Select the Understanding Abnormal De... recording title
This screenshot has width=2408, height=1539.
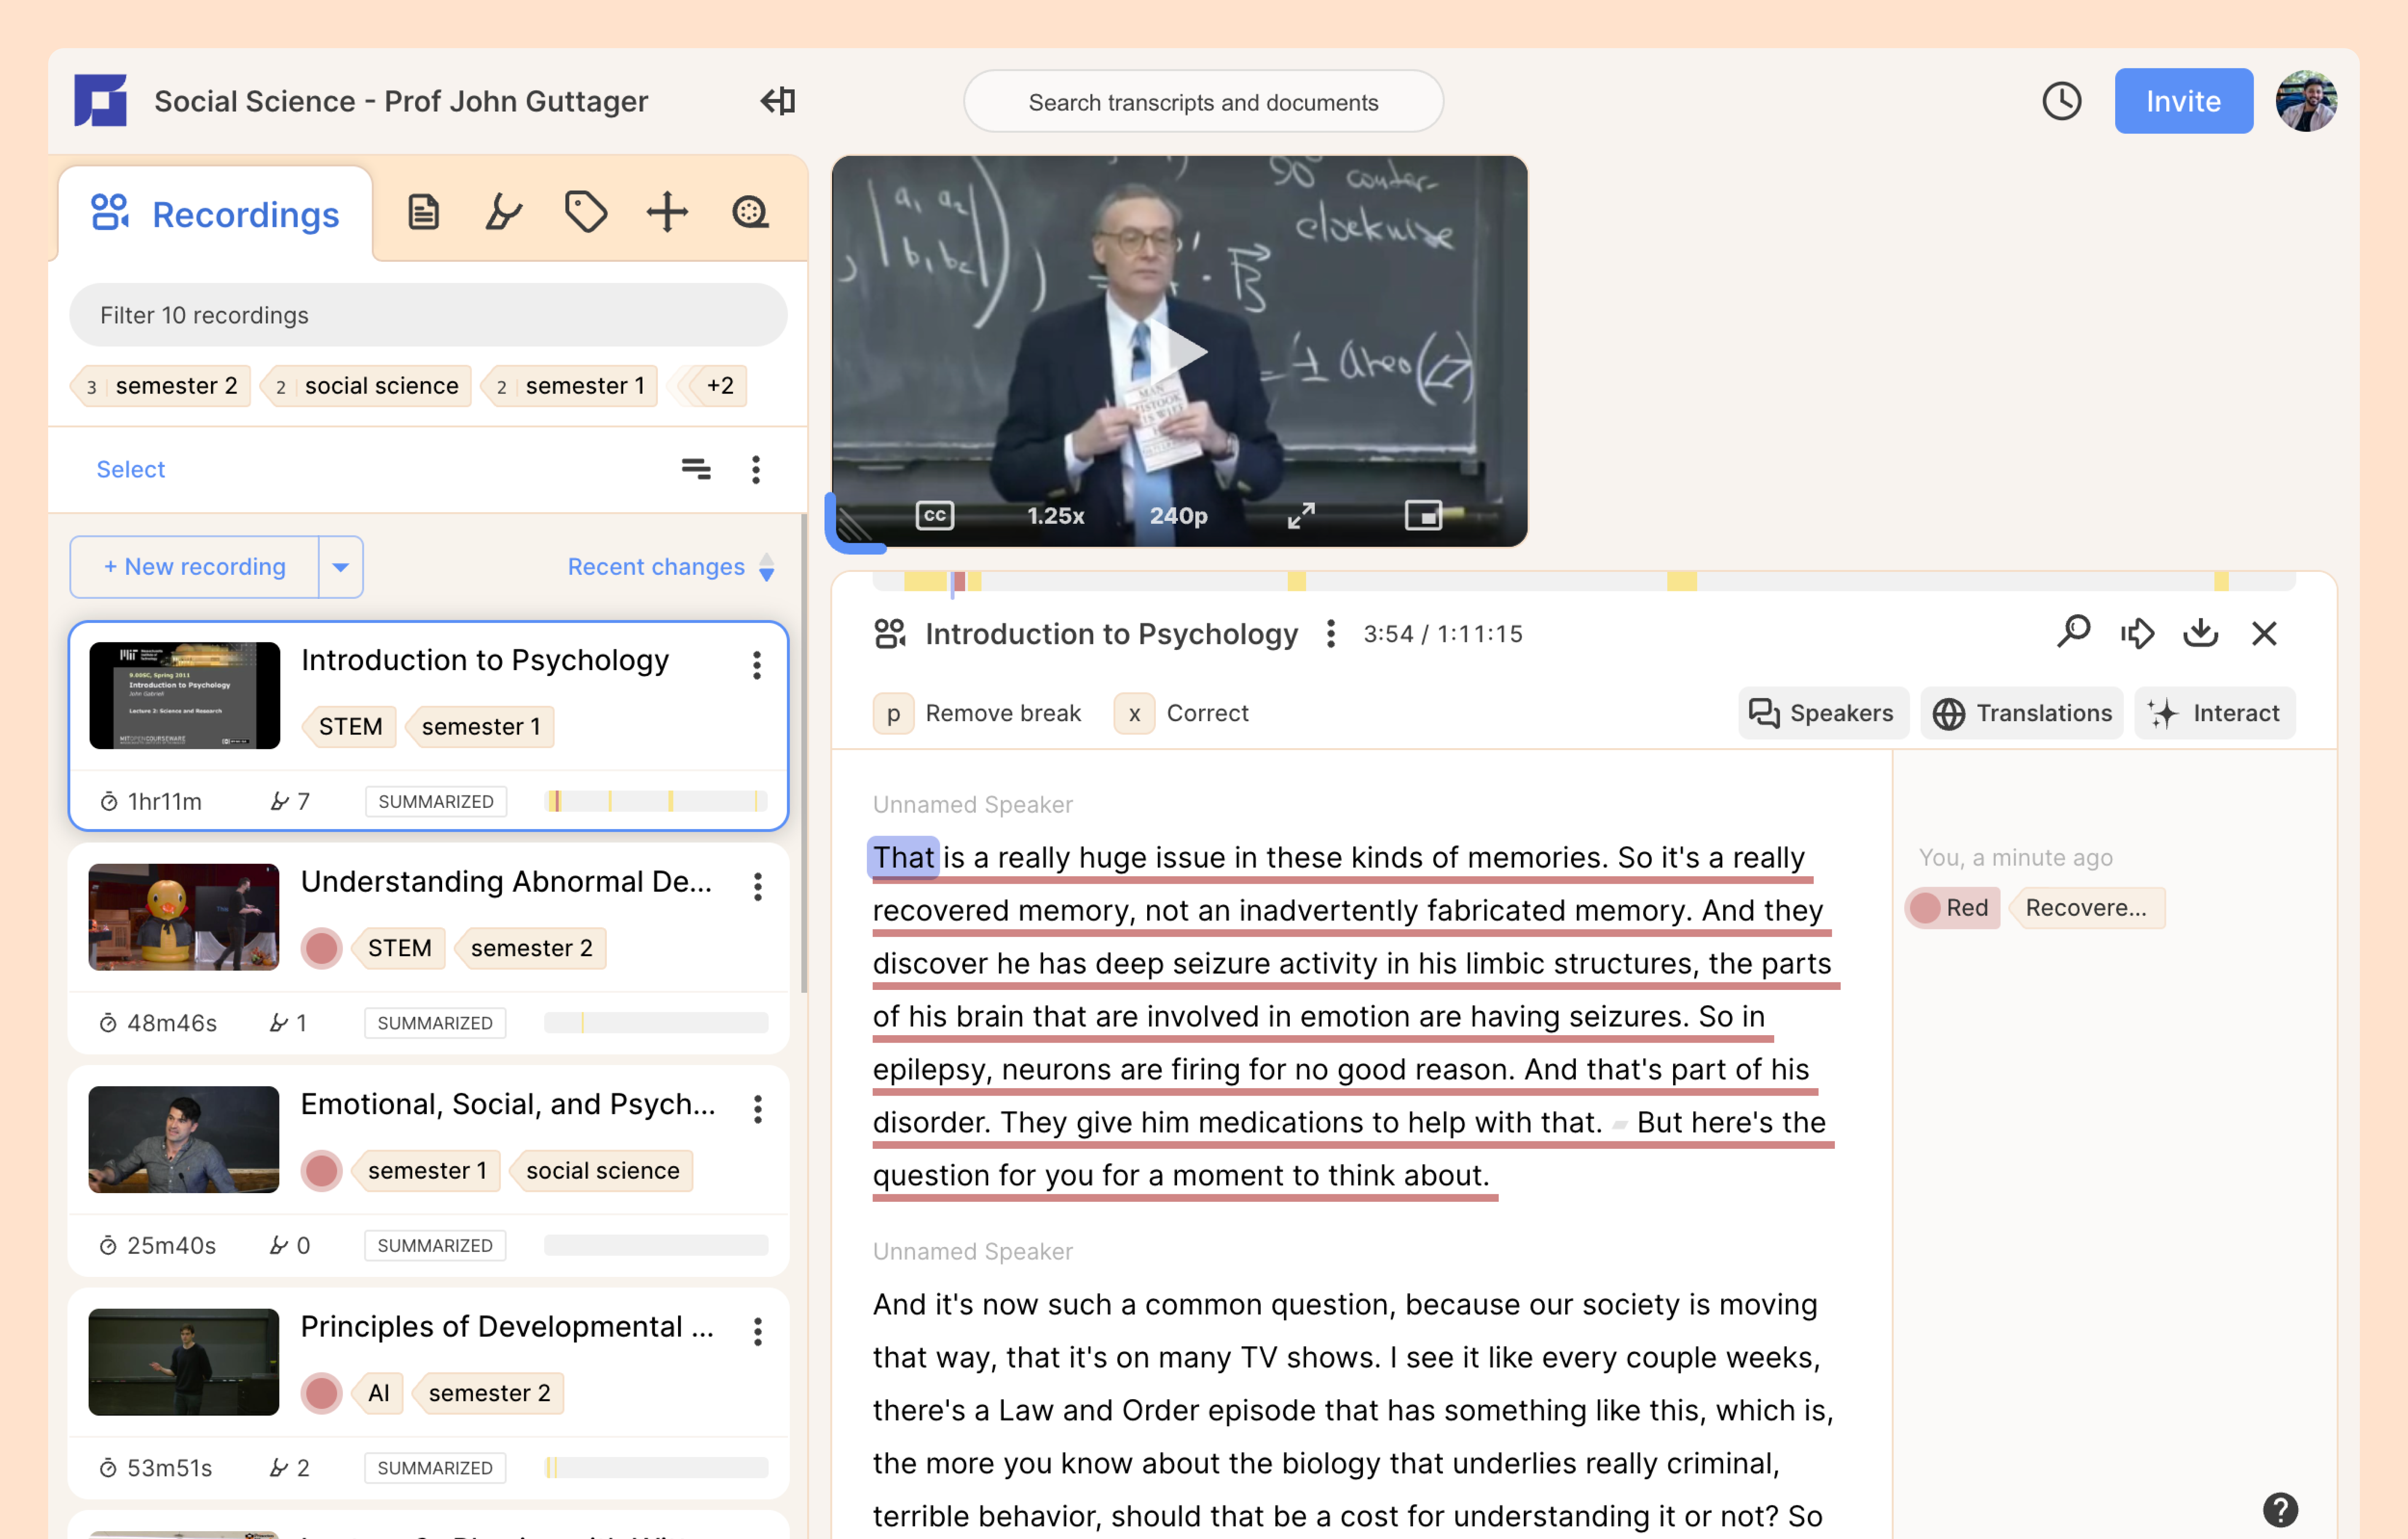(507, 882)
